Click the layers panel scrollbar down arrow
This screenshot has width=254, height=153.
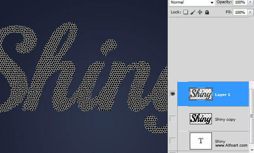click(x=252, y=149)
